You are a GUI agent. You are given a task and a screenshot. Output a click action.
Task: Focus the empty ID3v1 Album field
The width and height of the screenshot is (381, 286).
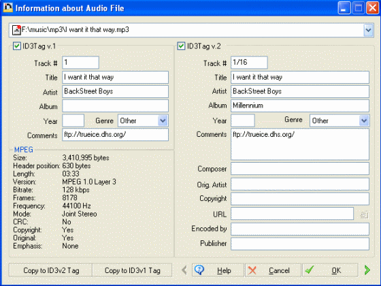[x=115, y=106]
